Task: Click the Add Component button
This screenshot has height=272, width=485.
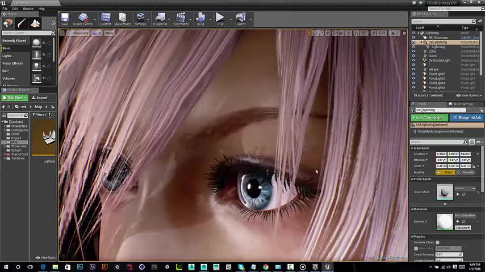Action: [429, 118]
